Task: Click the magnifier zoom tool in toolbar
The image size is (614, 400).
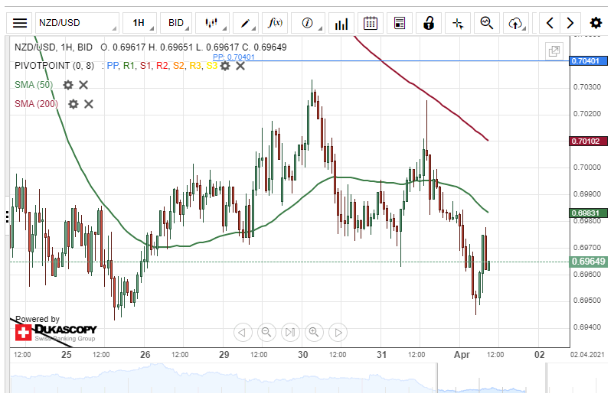Action: tap(486, 23)
